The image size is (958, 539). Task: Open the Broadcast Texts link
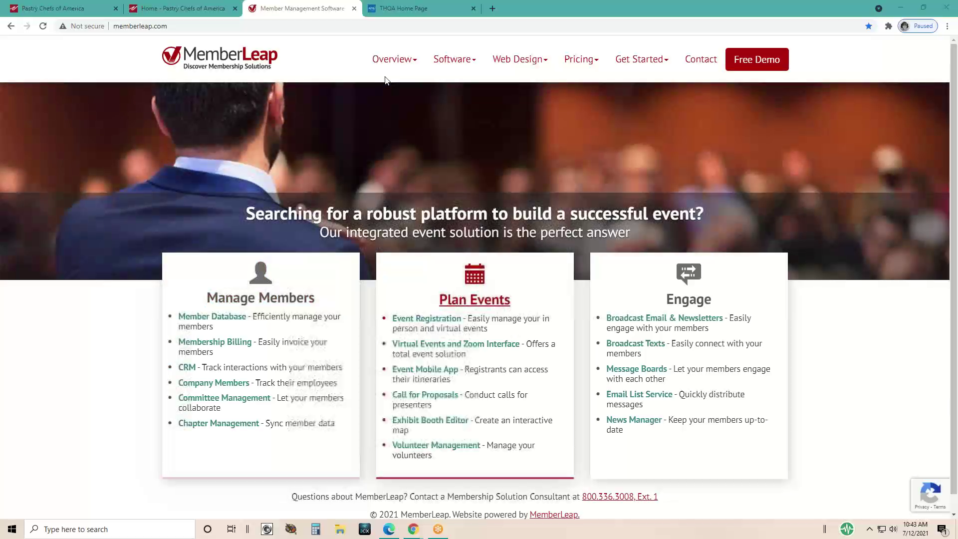[x=636, y=343]
